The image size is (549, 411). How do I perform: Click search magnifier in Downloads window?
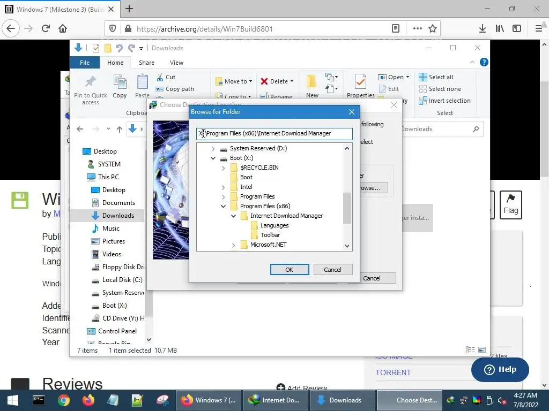coord(476,130)
